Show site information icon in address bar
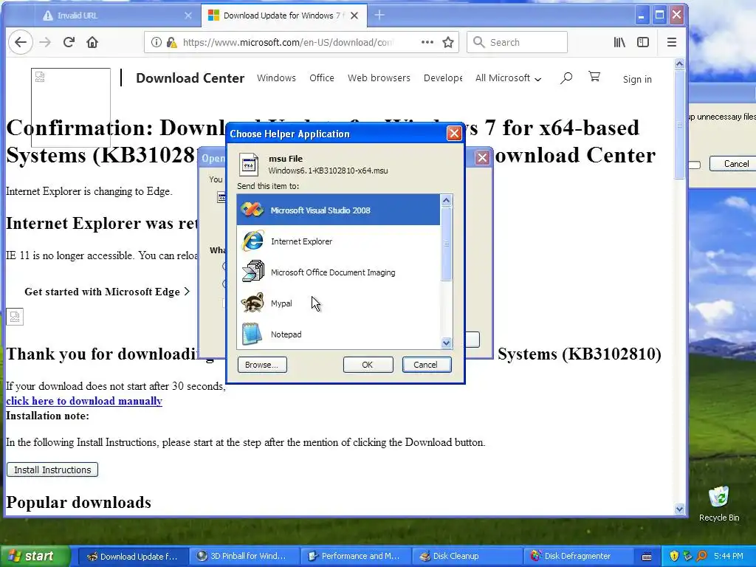756x567 pixels. (157, 42)
